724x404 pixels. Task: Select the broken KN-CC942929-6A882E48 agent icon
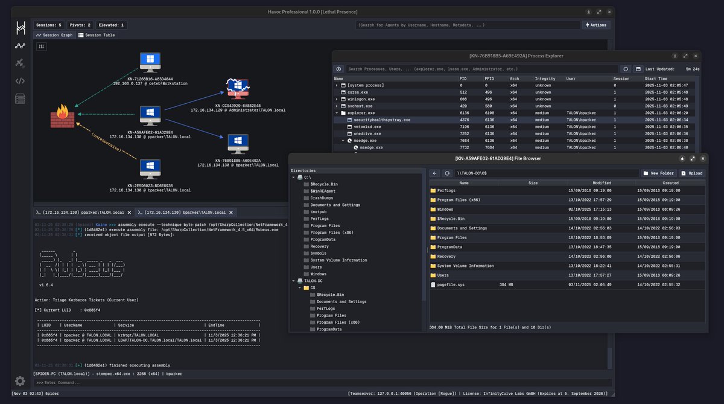tap(238, 88)
